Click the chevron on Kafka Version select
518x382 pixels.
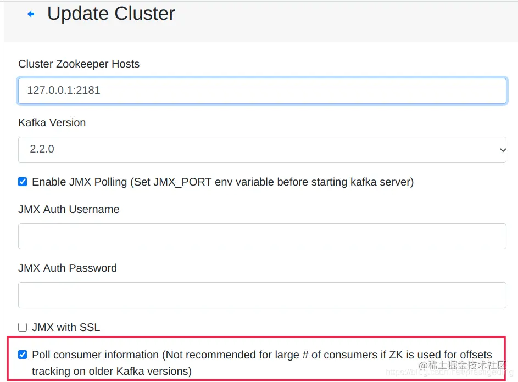point(503,150)
